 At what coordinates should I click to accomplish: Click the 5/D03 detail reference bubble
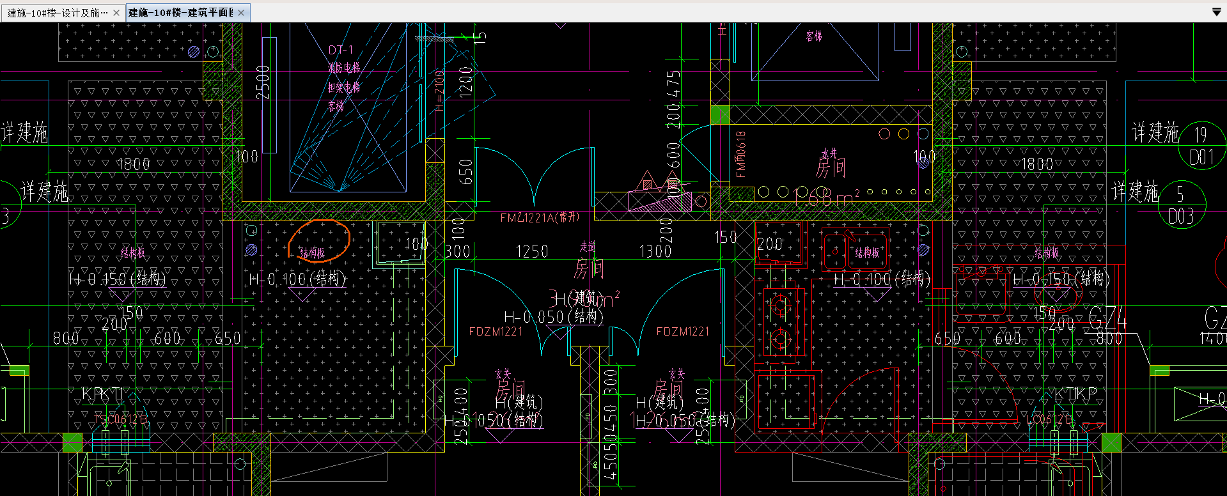[x=1181, y=205]
